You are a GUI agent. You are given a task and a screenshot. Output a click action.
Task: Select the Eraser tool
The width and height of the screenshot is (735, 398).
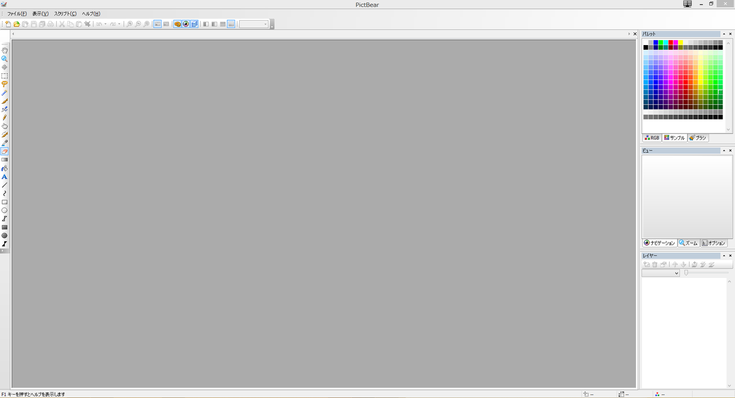point(5,152)
